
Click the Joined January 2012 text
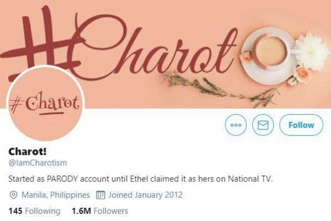[x=146, y=195]
